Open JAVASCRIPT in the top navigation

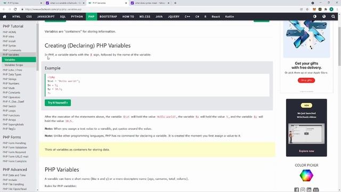tap(46, 17)
